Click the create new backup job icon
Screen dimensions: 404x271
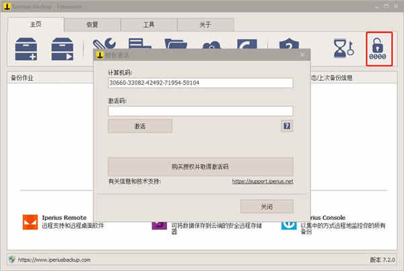[x=26, y=49]
